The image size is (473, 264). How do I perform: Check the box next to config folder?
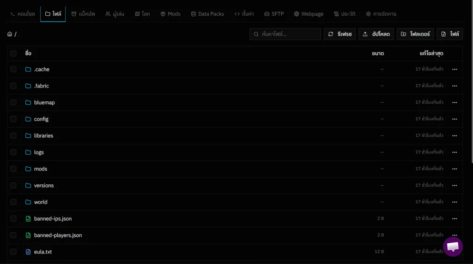click(x=13, y=119)
